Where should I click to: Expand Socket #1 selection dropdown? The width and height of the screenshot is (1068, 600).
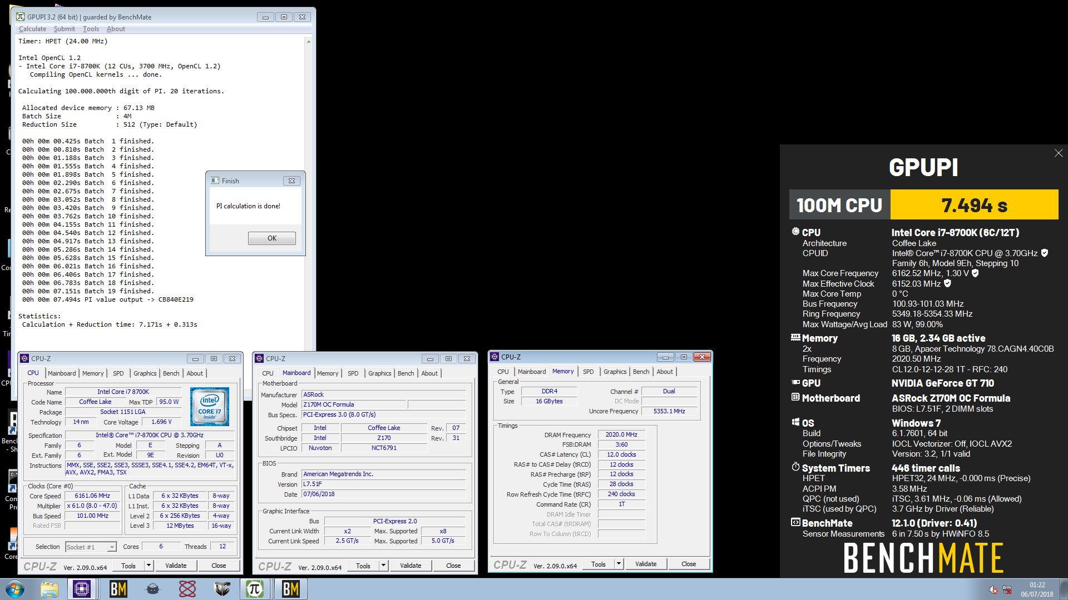pyautogui.click(x=112, y=547)
